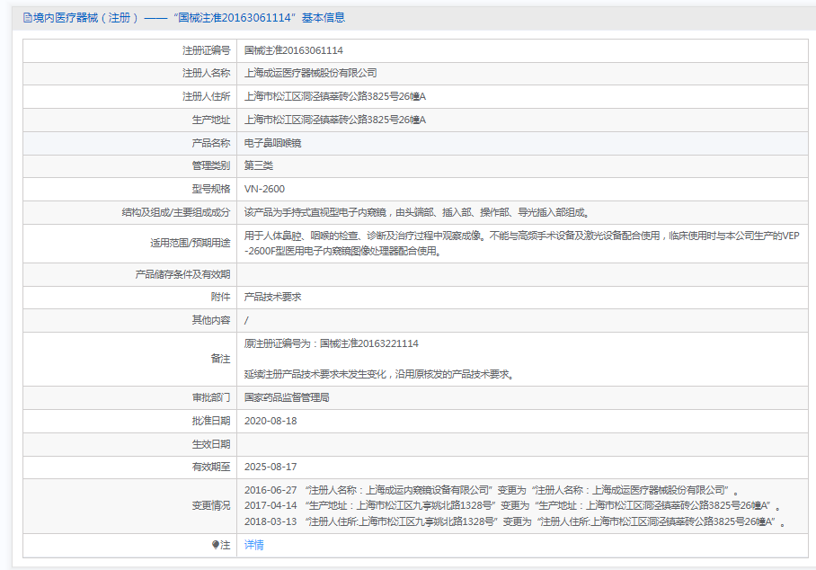This screenshot has height=570, width=816.
Task: Select registration number 国械注准20163061114 in first row
Action: pyautogui.click(x=294, y=50)
